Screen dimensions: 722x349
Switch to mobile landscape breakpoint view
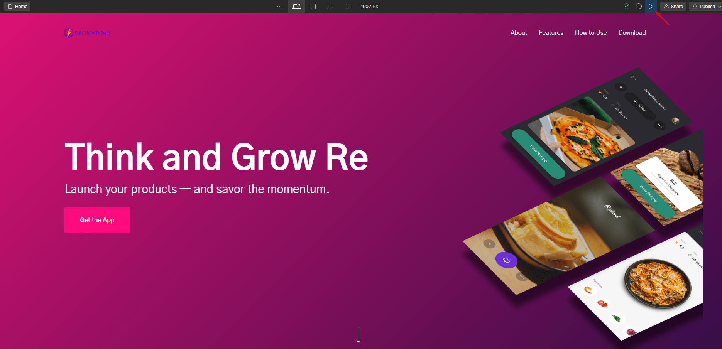330,7
